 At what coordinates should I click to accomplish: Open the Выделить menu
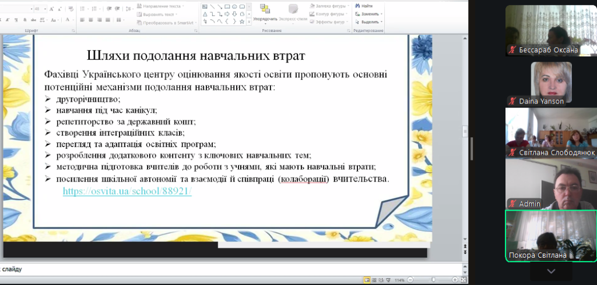coord(371,22)
